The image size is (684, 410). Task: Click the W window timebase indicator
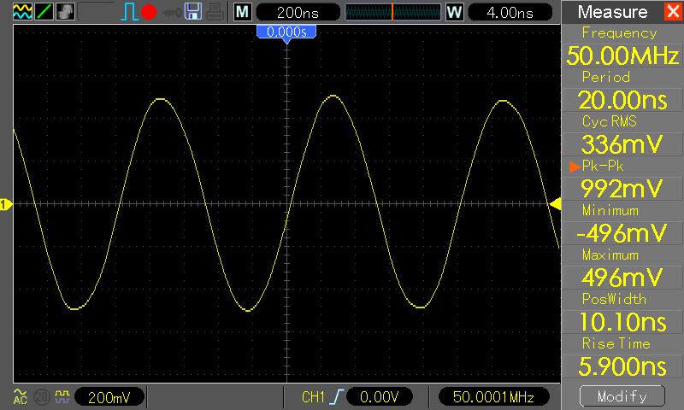(x=455, y=12)
